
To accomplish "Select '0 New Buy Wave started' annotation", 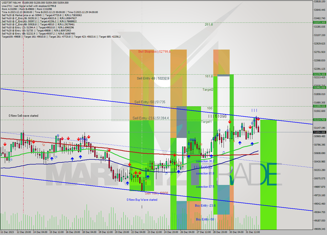I will 142,200.
